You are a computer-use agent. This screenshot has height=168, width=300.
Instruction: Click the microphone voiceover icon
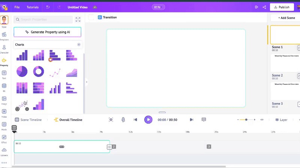pos(123,119)
